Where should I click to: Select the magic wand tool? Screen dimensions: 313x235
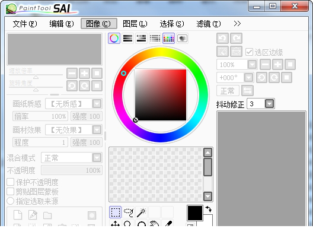pyautogui.click(x=142, y=212)
